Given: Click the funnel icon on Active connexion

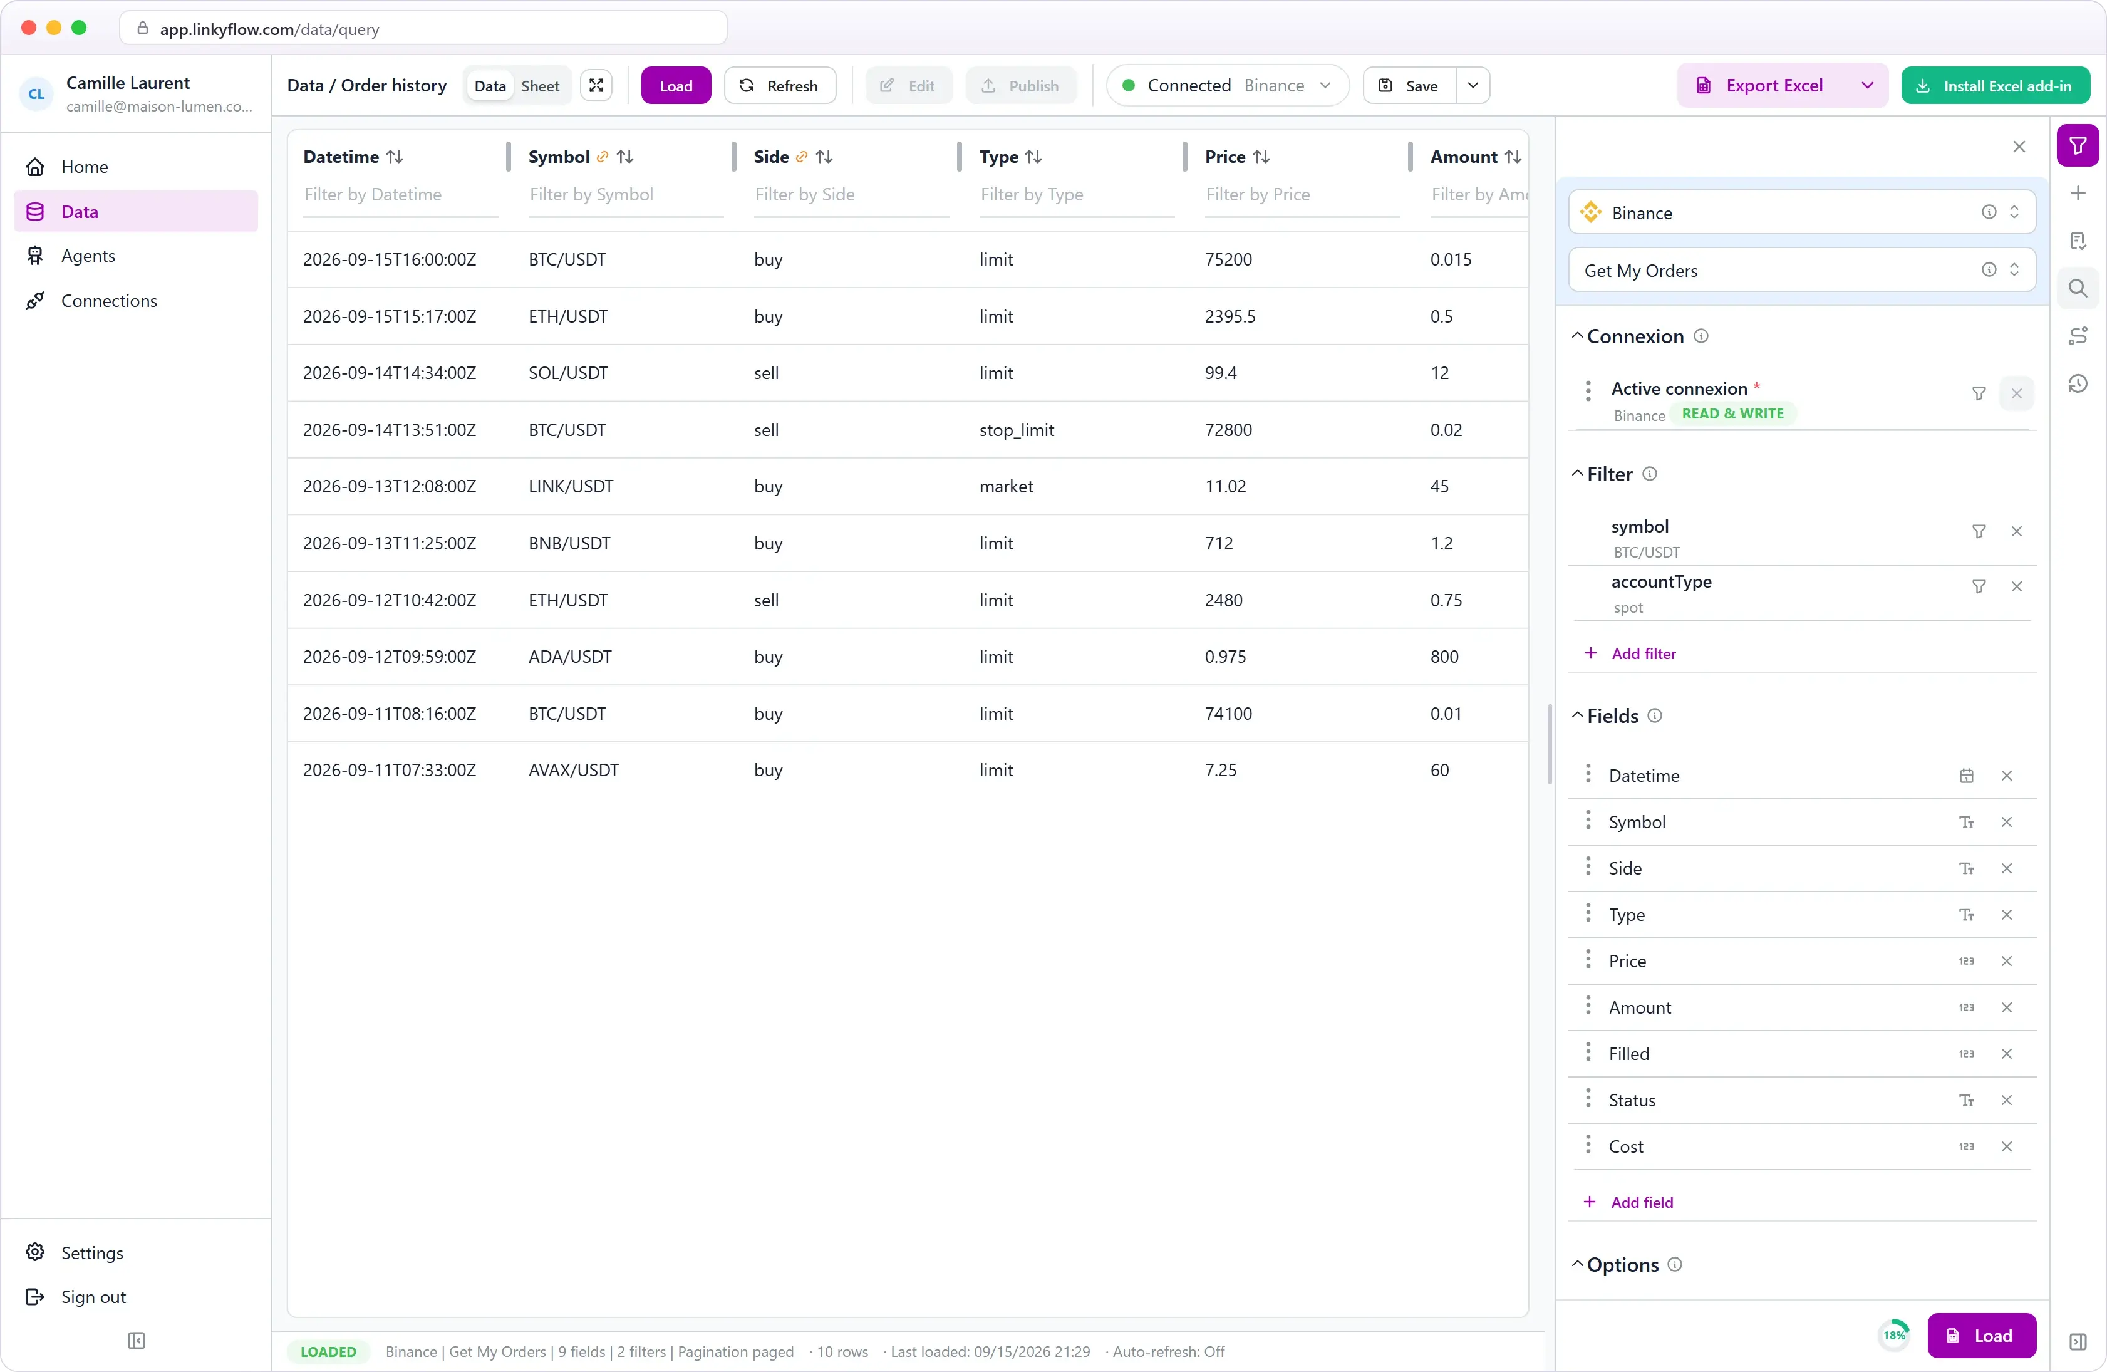Looking at the screenshot, I should tap(1979, 393).
